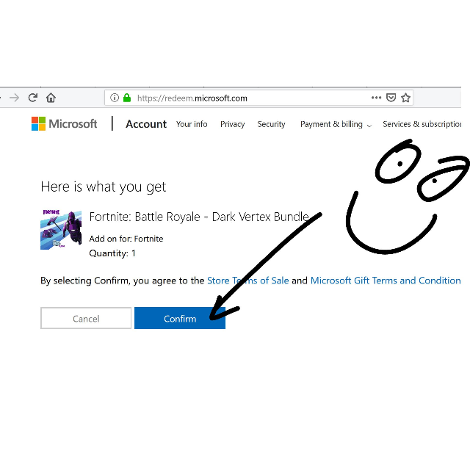Image resolution: width=470 pixels, height=470 pixels.
Task: Expand the Payment & billing dropdown
Action: click(x=336, y=125)
